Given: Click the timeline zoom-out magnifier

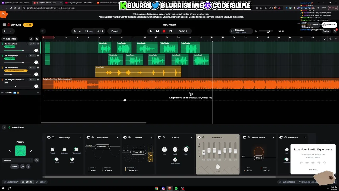Looking at the screenshot, I should click(x=330, y=39).
